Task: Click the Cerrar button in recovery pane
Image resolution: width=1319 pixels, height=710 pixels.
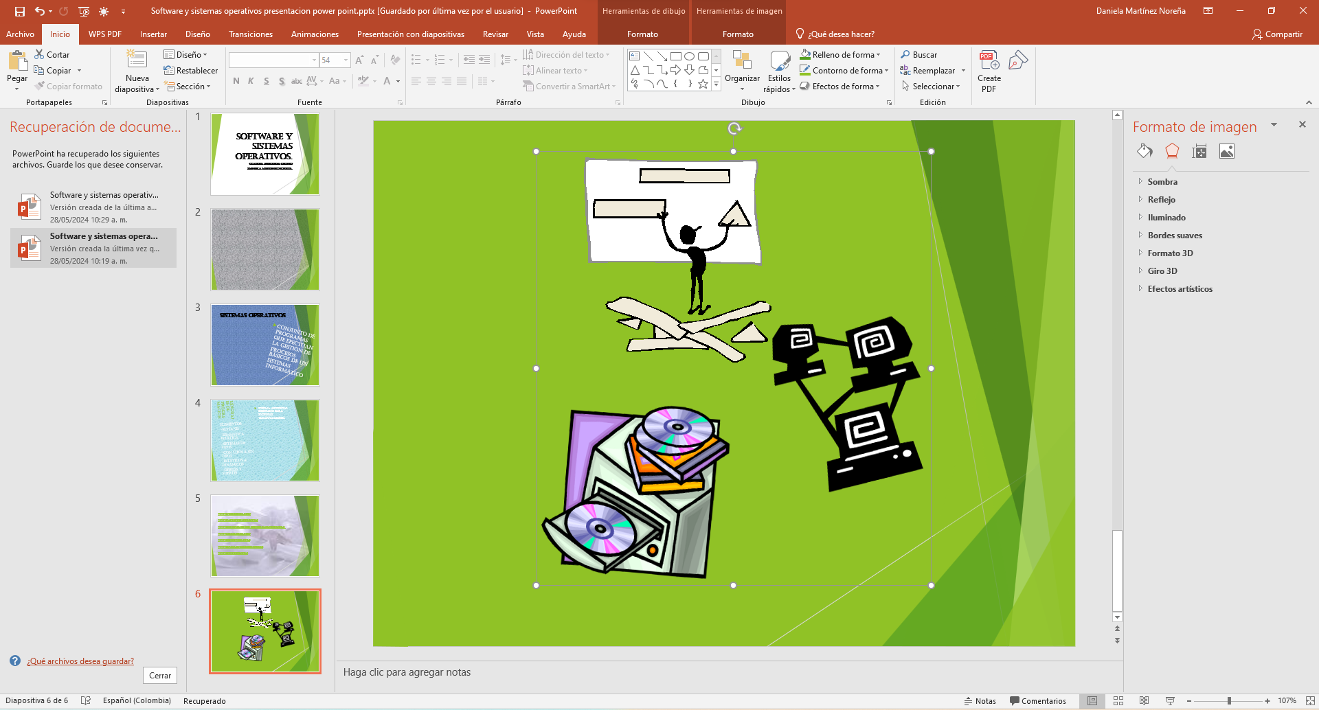Action: 160,676
